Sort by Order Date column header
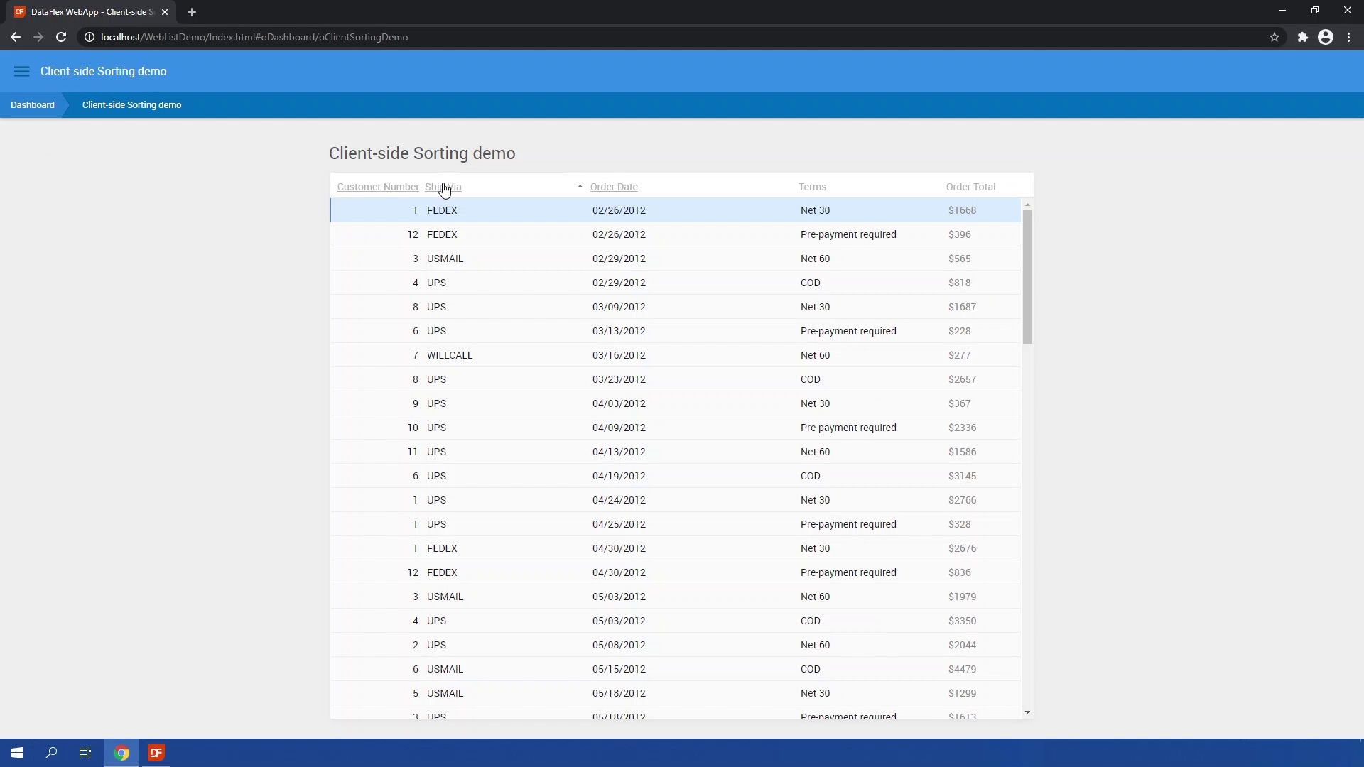The image size is (1364, 767). click(x=614, y=187)
